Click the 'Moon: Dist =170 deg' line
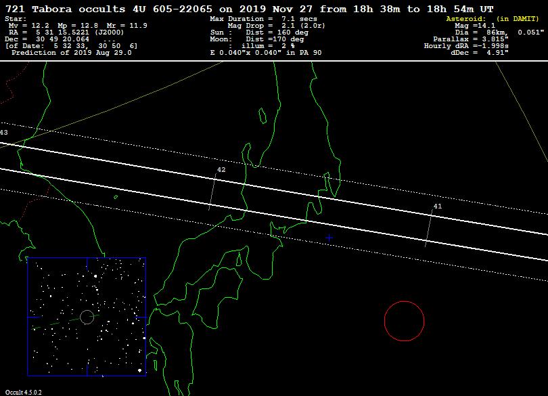548x396 pixels. (257, 39)
